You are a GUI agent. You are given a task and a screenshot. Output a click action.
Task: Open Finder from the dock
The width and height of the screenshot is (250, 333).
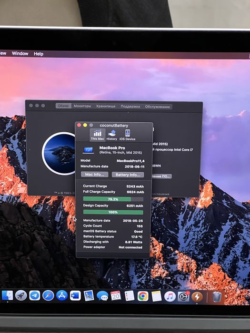(8, 295)
